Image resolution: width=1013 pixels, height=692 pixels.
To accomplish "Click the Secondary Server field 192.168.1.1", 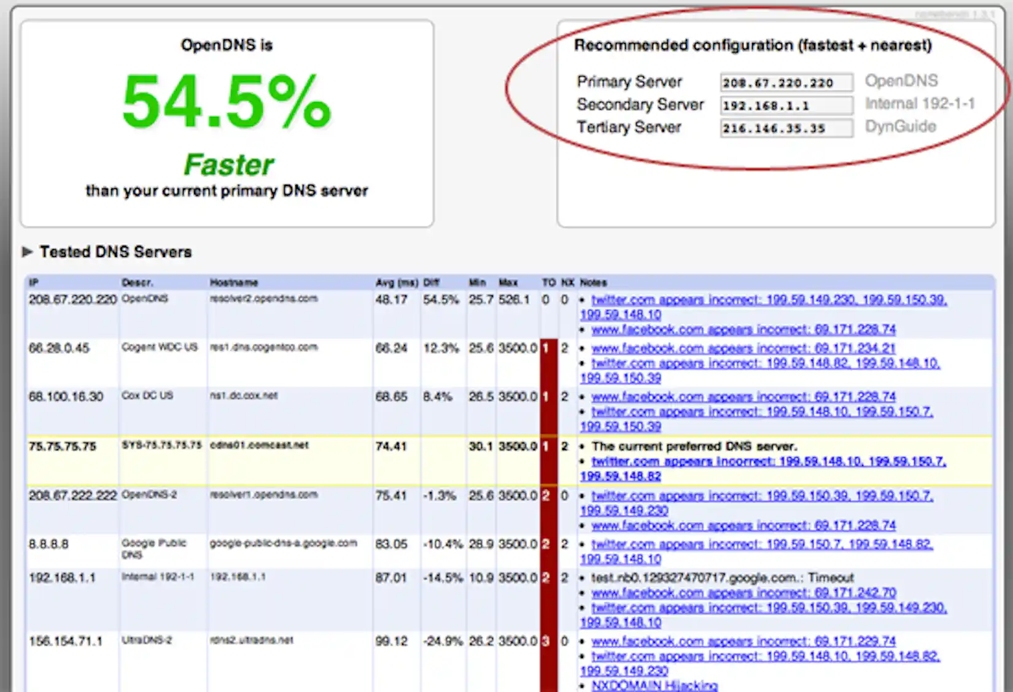I will 786,106.
